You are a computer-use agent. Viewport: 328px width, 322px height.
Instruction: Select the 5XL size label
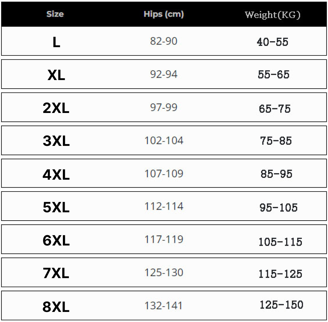pyautogui.click(x=56, y=207)
